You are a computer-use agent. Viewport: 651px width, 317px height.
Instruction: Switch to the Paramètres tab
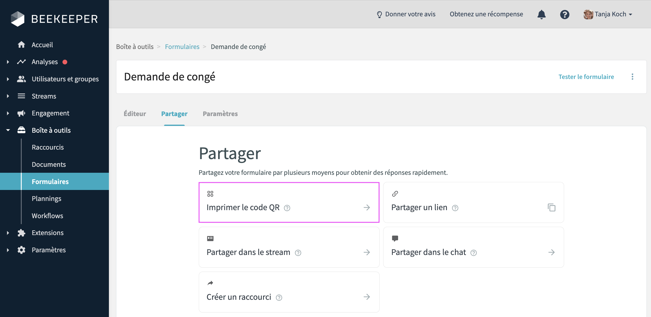[x=220, y=114]
